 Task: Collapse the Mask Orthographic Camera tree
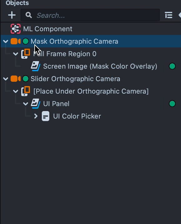click(x=6, y=41)
